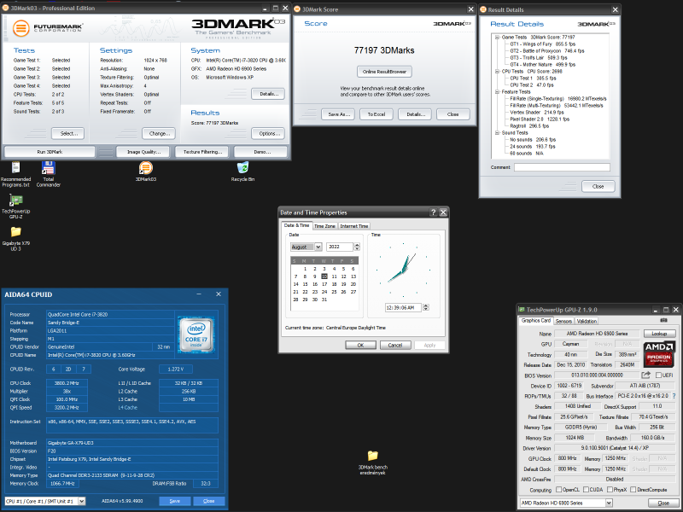Click the Online ResultBrowser button
Screen dimensions: 683x512
384,72
